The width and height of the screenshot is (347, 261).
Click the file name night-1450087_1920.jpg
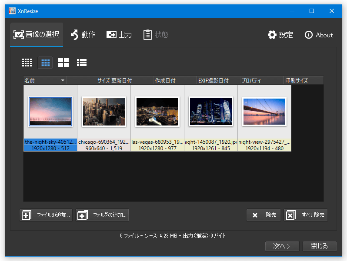(x=211, y=142)
